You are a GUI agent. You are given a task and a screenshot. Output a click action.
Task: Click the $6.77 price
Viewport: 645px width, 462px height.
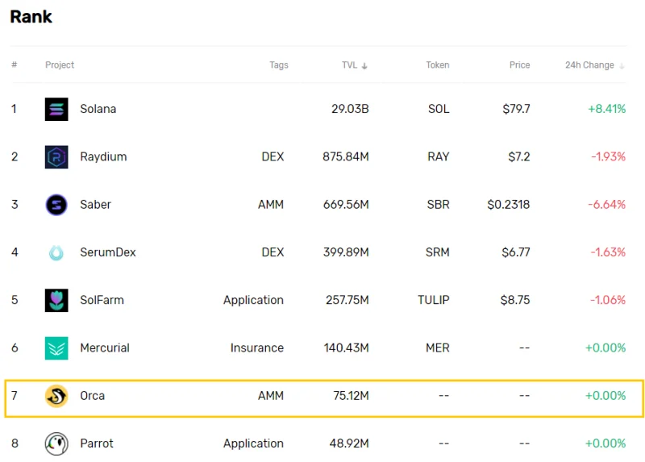pyautogui.click(x=516, y=252)
